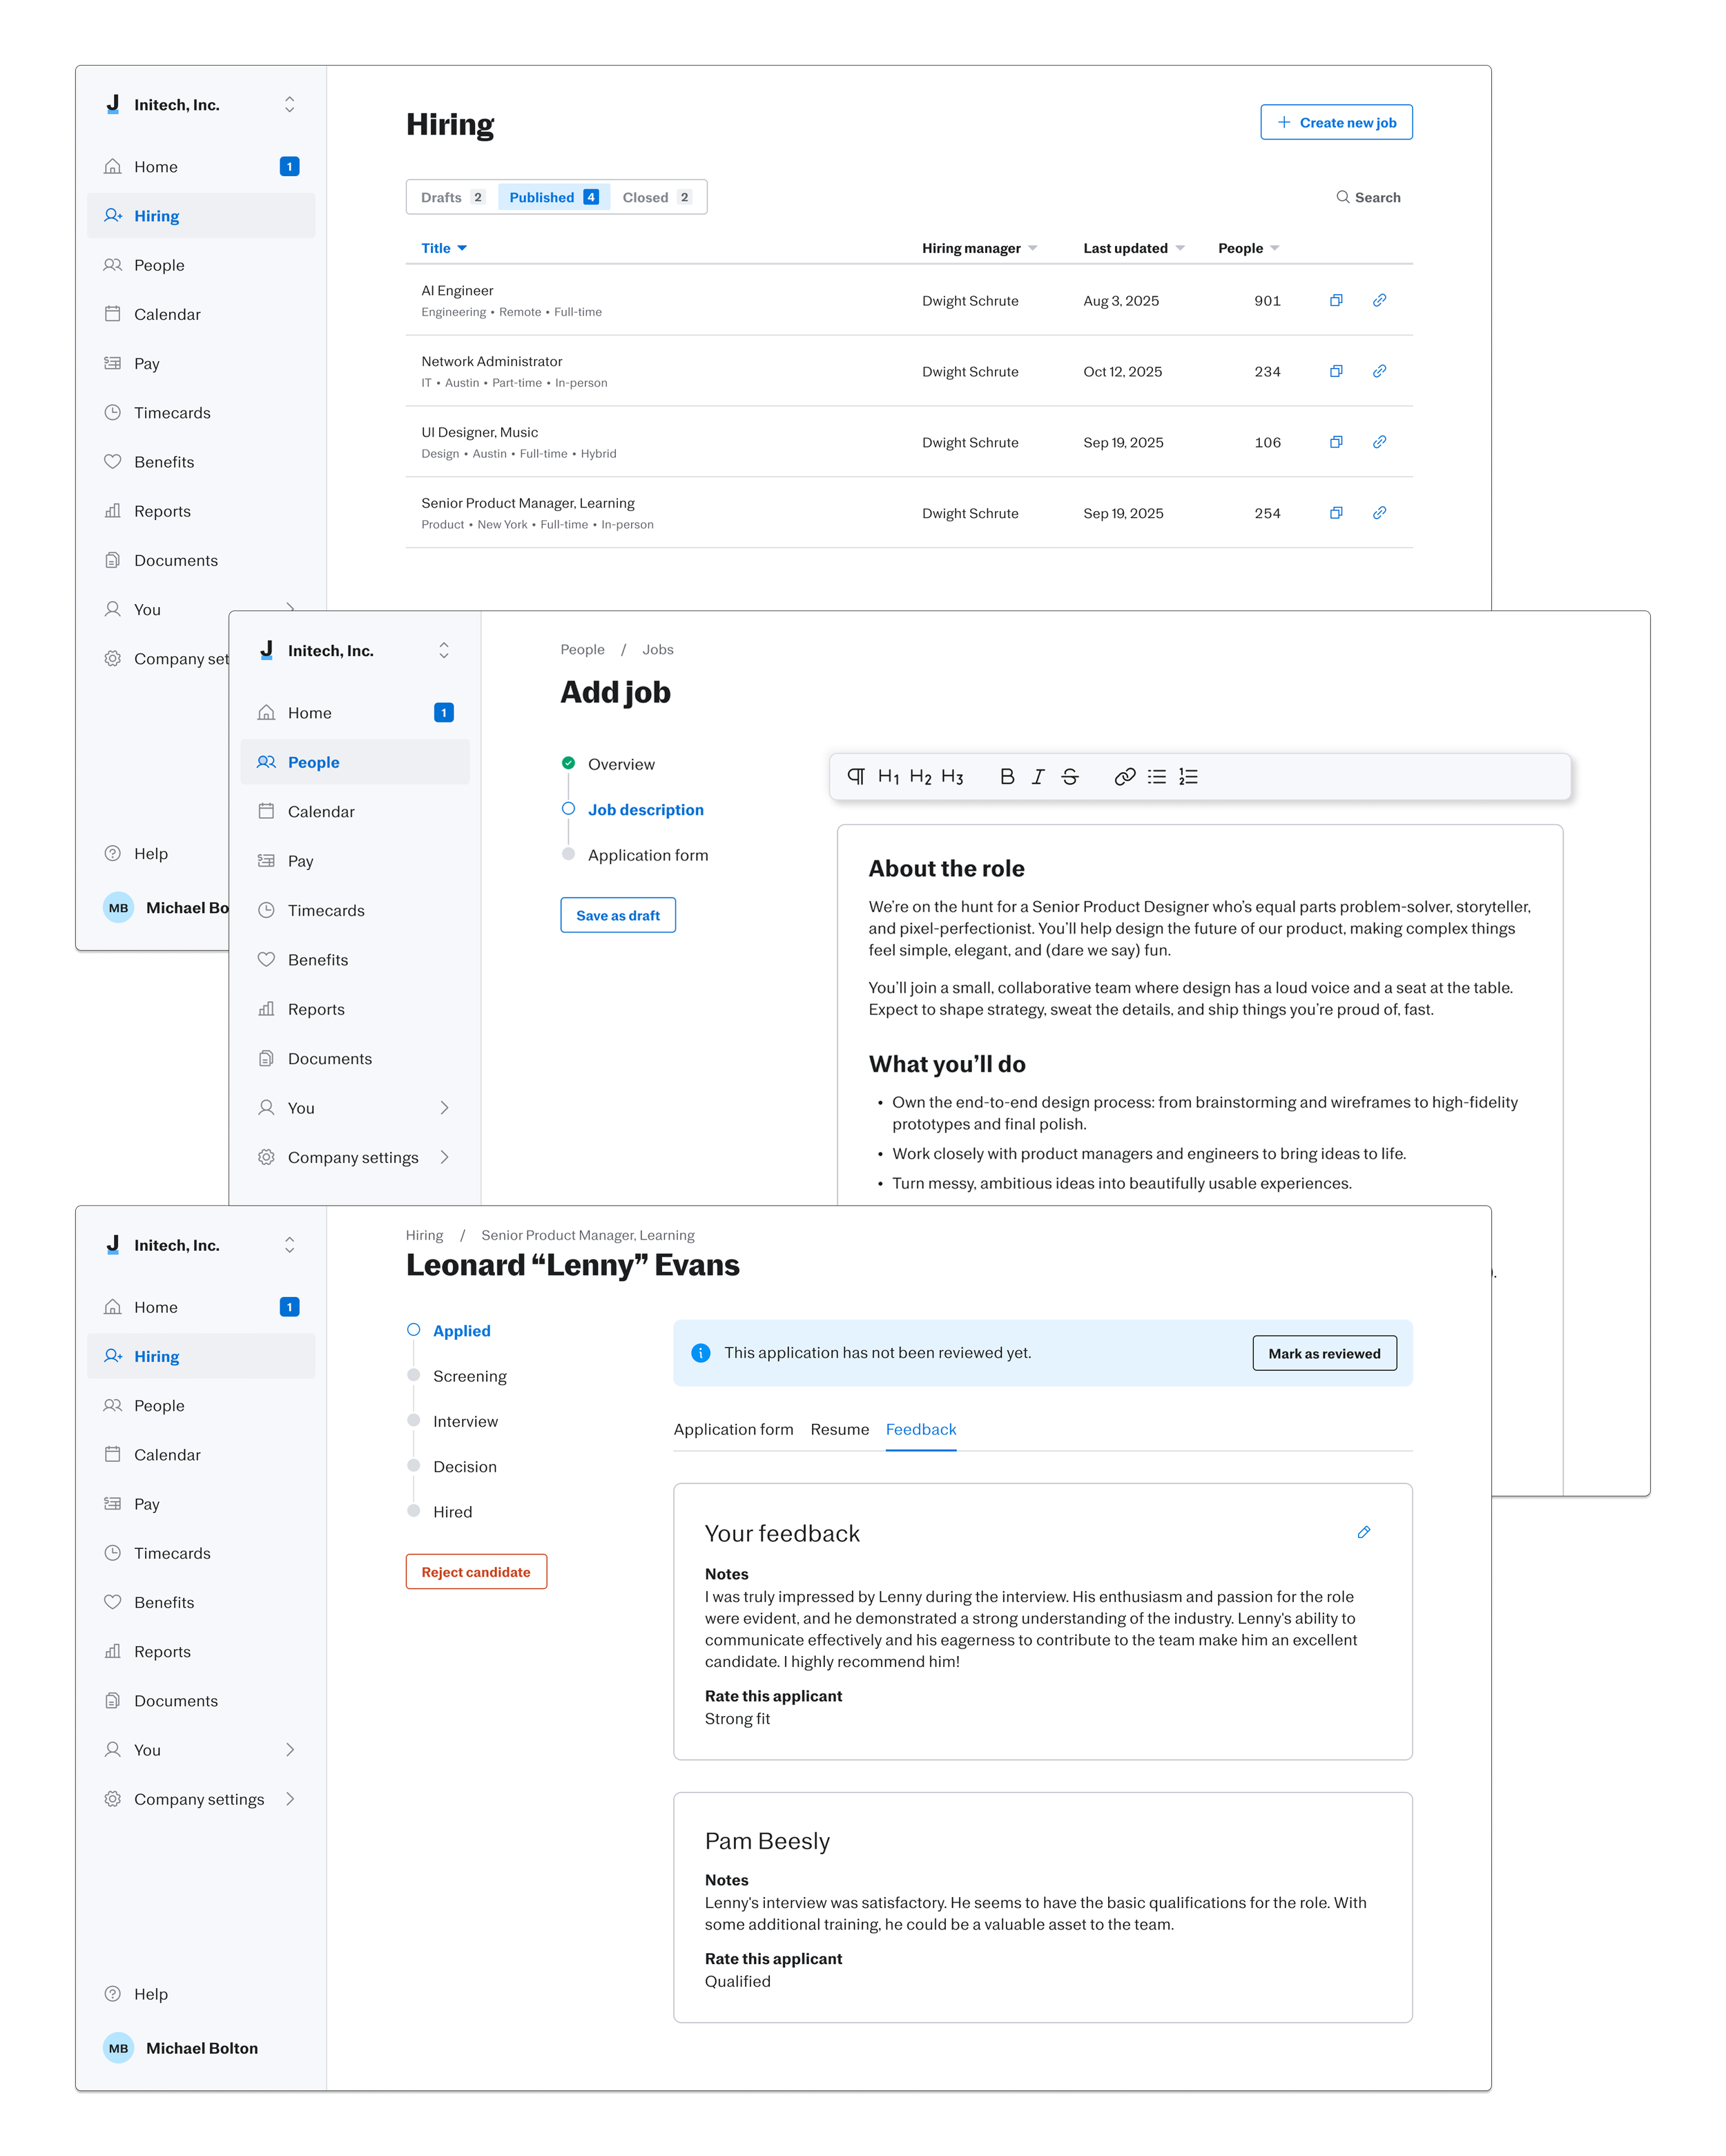Show the Drafts jobs tab
Viewport: 1726px width, 2156px height.
point(453,197)
